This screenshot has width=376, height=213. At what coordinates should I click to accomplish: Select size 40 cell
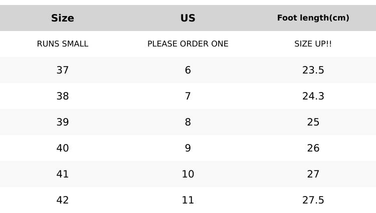(63, 148)
